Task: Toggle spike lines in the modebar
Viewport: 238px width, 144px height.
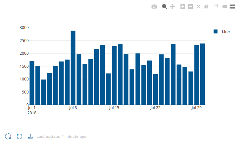Action: [x=215, y=7]
